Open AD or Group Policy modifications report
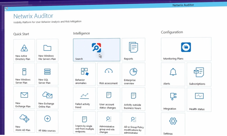 click(x=133, y=123)
